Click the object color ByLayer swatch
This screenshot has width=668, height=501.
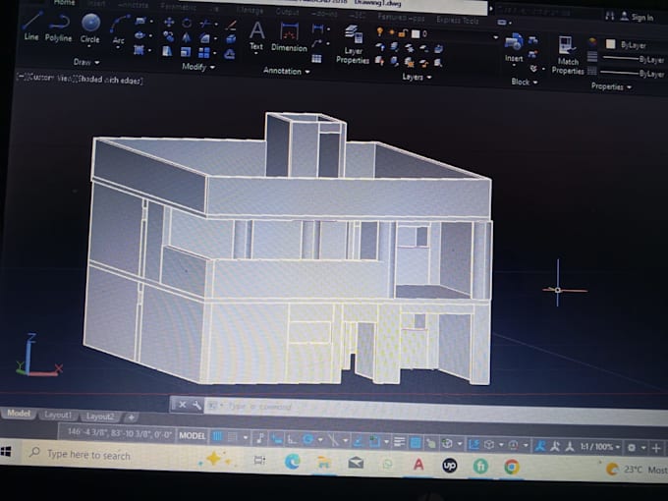[x=610, y=44]
